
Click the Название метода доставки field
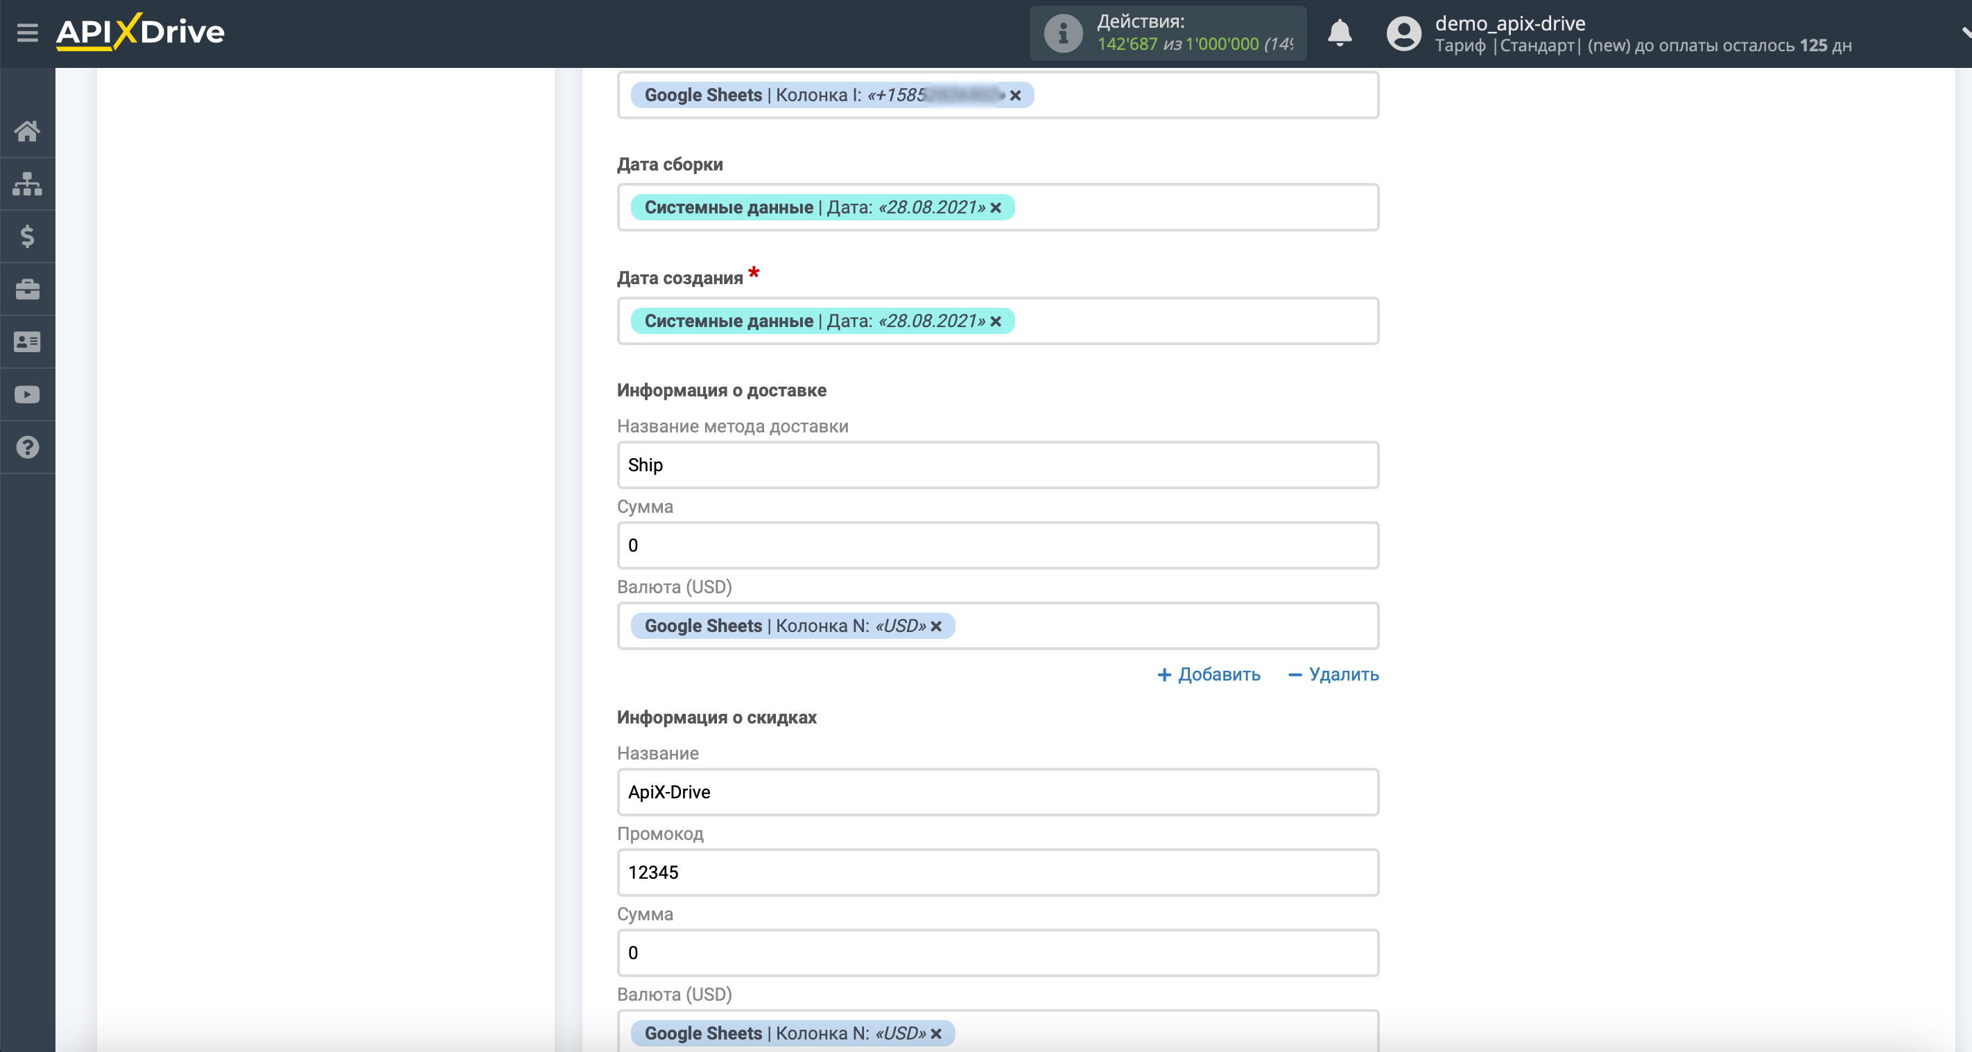click(x=998, y=465)
